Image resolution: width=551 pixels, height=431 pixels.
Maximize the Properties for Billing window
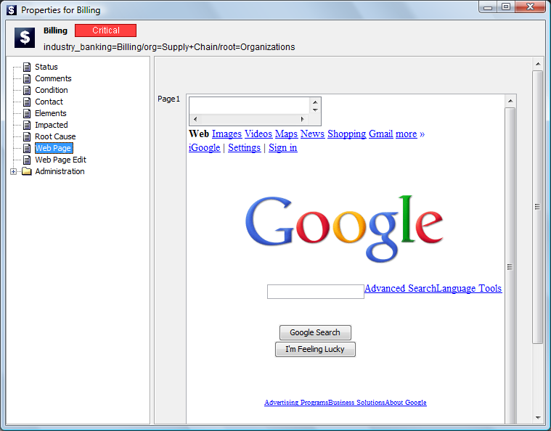point(506,7)
